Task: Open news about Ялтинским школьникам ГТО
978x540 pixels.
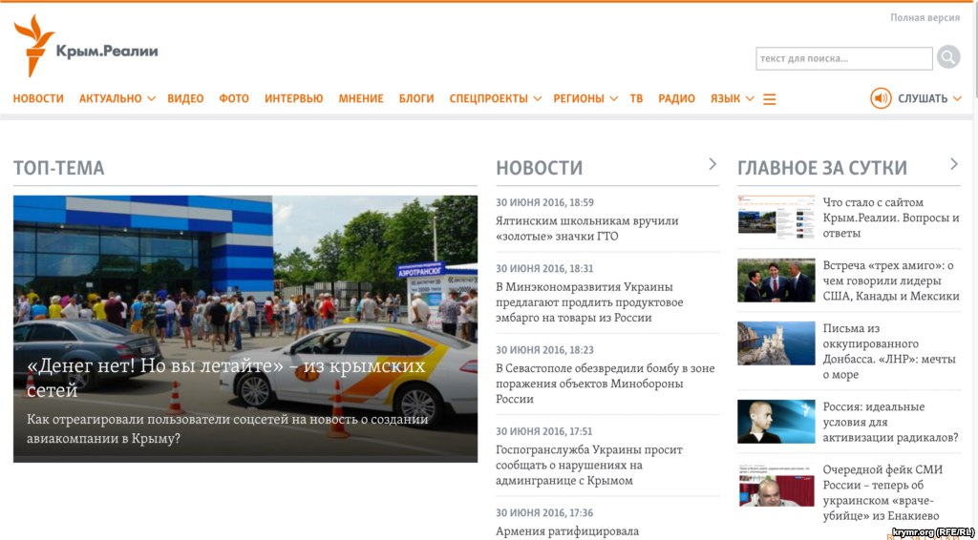Action: pos(587,229)
